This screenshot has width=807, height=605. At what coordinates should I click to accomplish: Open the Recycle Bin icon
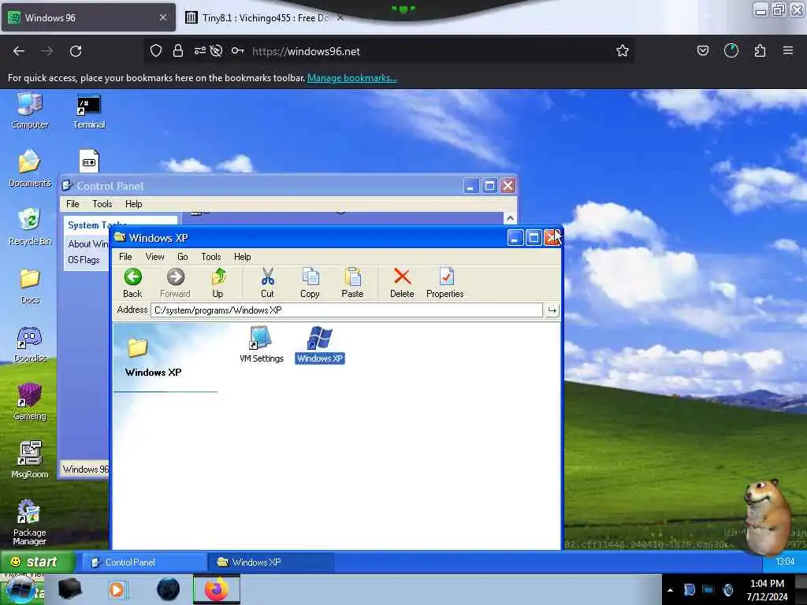pyautogui.click(x=30, y=227)
